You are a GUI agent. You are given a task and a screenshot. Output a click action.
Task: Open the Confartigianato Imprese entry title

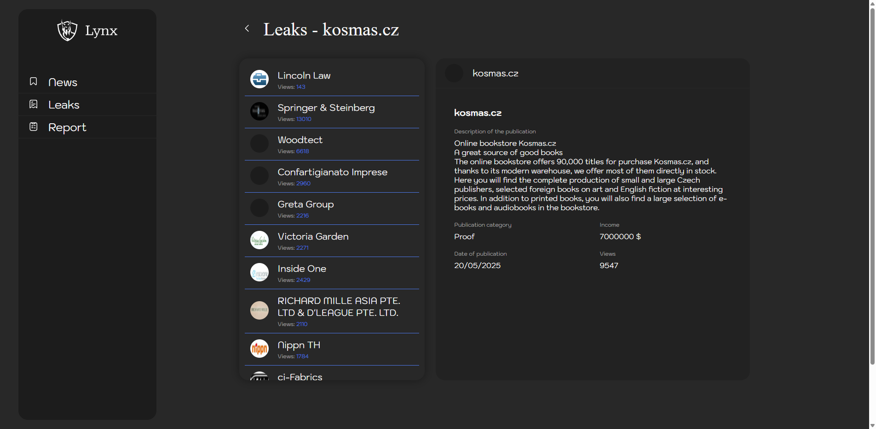pyautogui.click(x=332, y=172)
